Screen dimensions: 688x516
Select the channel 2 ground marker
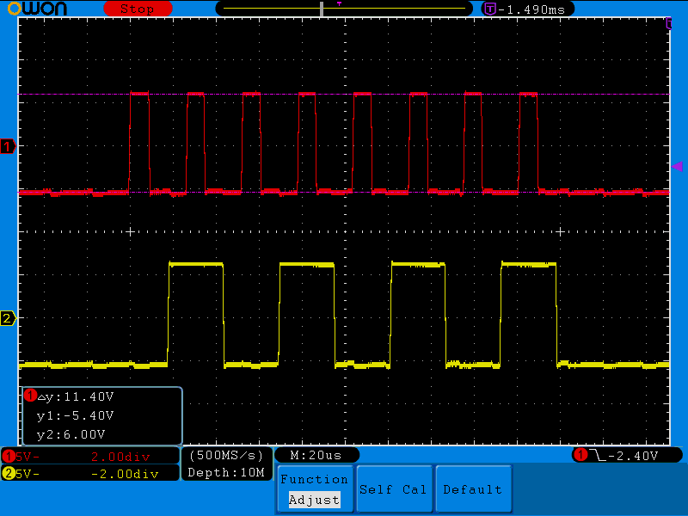(8, 318)
